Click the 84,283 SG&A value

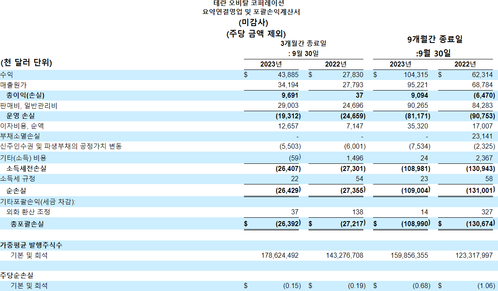[482, 106]
